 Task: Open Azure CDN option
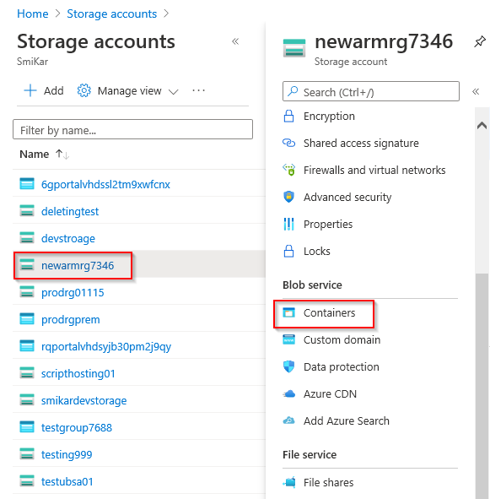330,394
